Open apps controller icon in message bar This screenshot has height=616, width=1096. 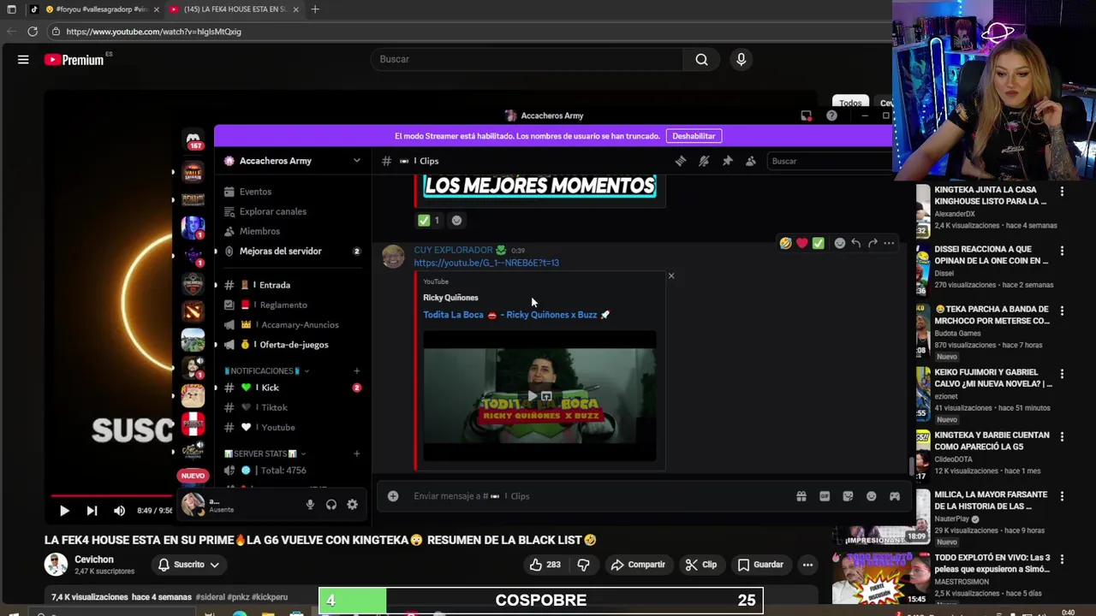click(x=895, y=496)
